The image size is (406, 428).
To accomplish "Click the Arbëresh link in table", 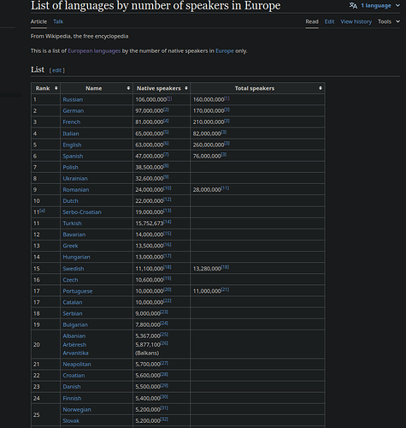I will (x=74, y=345).
